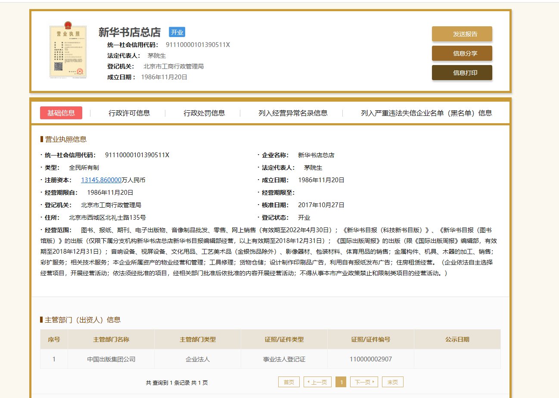Switch to the 行政处罚信息 tab
Image resolution: width=559 pixels, height=398 pixels.
tap(204, 113)
